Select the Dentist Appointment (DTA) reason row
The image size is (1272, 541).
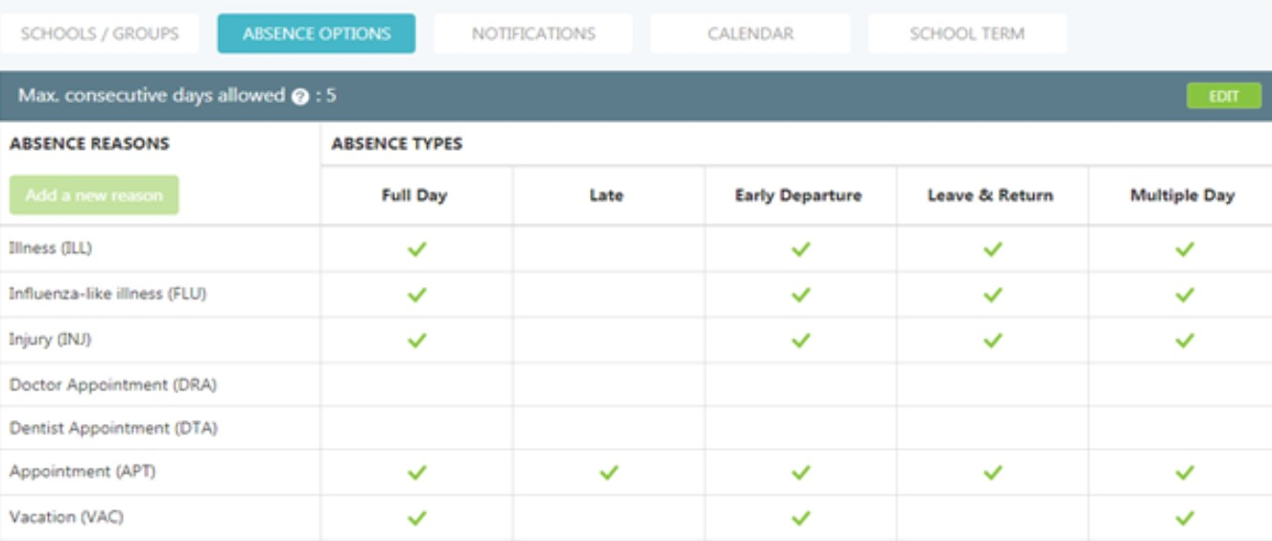click(113, 429)
